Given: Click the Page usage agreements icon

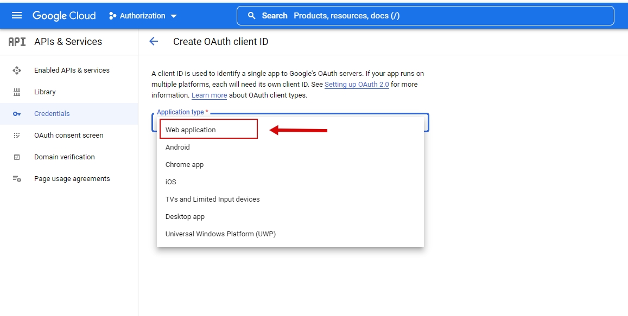Looking at the screenshot, I should point(17,178).
